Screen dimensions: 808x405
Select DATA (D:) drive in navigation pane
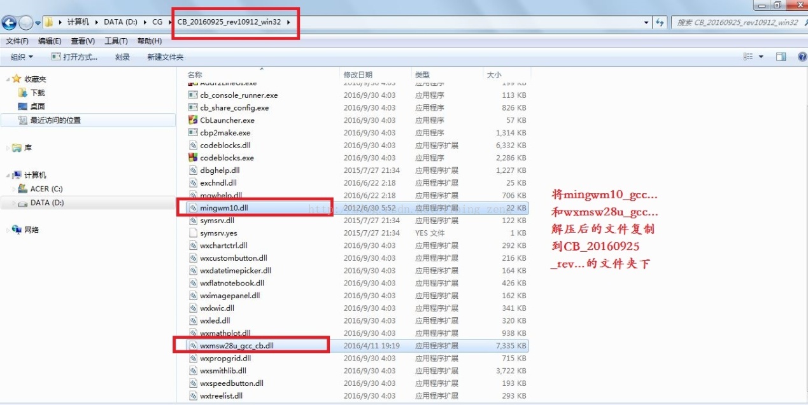click(88, 203)
